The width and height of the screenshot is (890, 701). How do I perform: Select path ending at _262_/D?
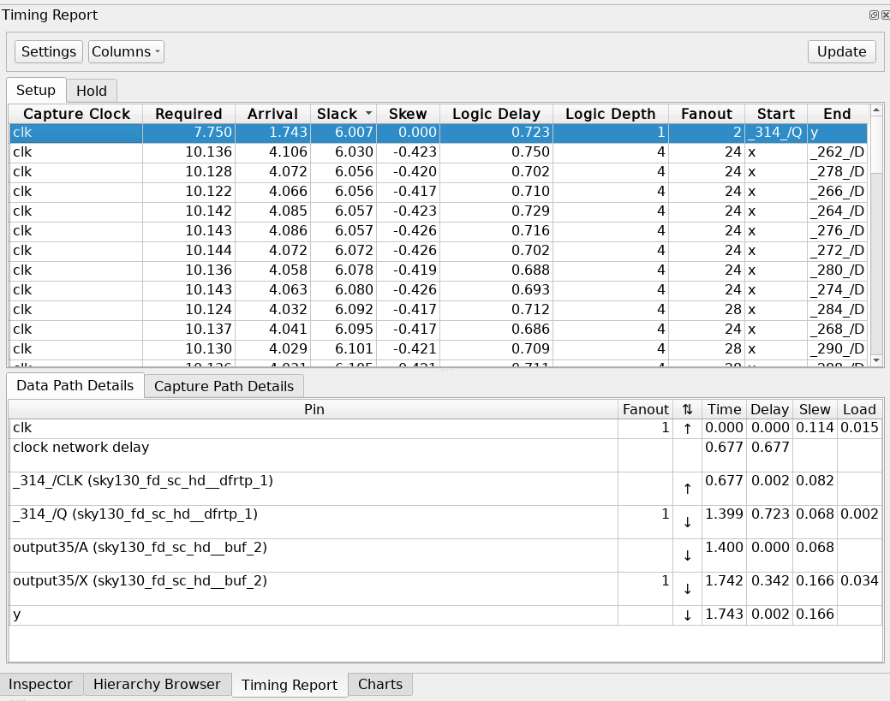click(x=439, y=152)
